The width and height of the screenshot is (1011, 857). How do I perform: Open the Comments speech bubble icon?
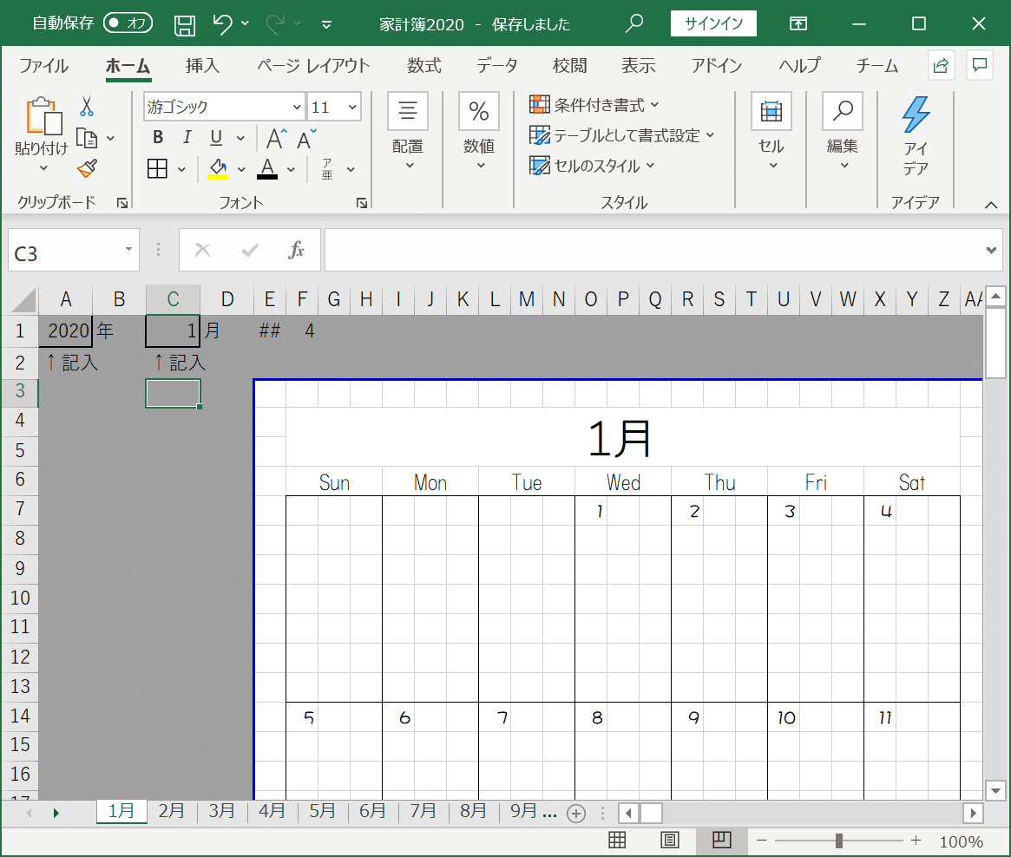coord(980,65)
